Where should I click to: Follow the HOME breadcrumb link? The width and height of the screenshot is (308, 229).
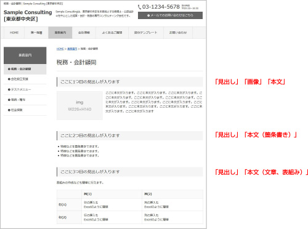[x=60, y=49]
